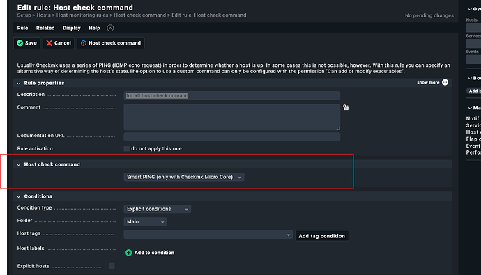This screenshot has width=481, height=275.
Task: Click the red X Cancel icon
Action: click(x=49, y=43)
